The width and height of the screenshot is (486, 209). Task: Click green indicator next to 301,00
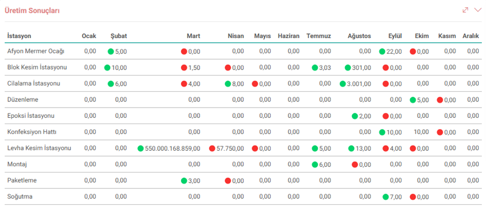pyautogui.click(x=348, y=67)
